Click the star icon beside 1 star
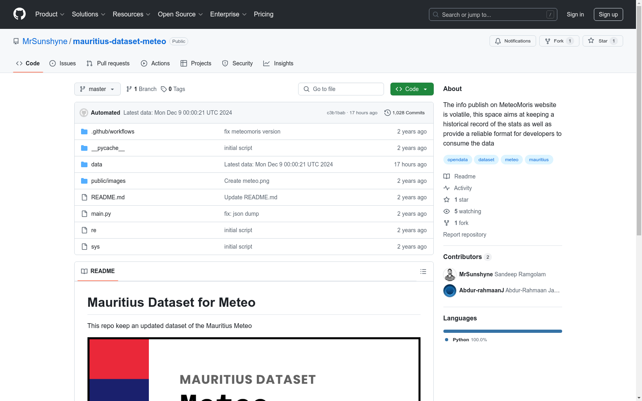 coord(447,200)
